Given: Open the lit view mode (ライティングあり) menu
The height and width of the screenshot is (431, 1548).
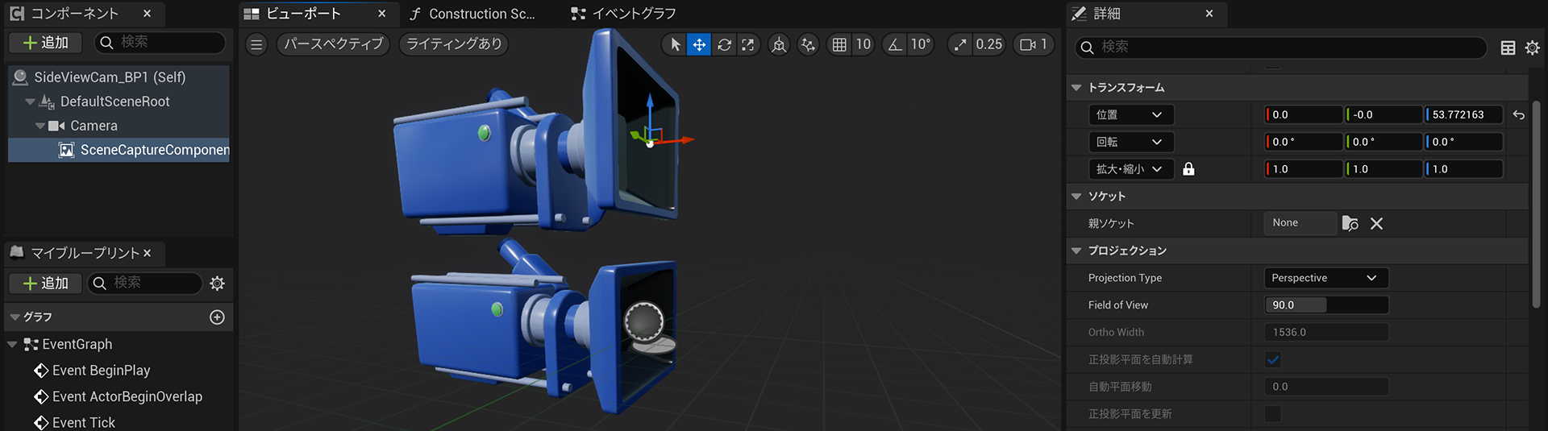Looking at the screenshot, I should [454, 44].
